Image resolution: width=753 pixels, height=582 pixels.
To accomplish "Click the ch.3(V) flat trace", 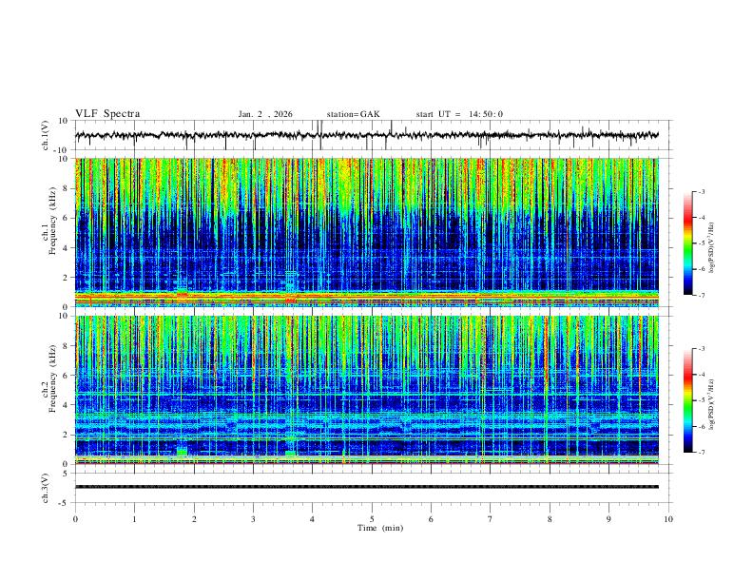I will tap(367, 487).
